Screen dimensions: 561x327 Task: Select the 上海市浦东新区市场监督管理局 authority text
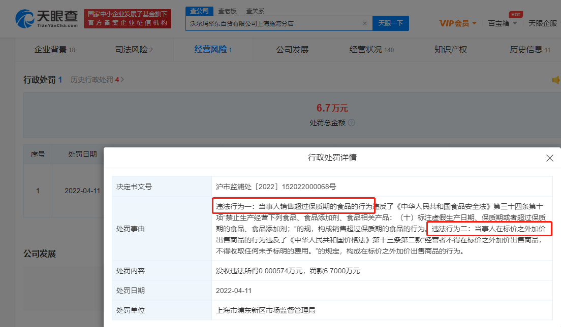(x=265, y=311)
